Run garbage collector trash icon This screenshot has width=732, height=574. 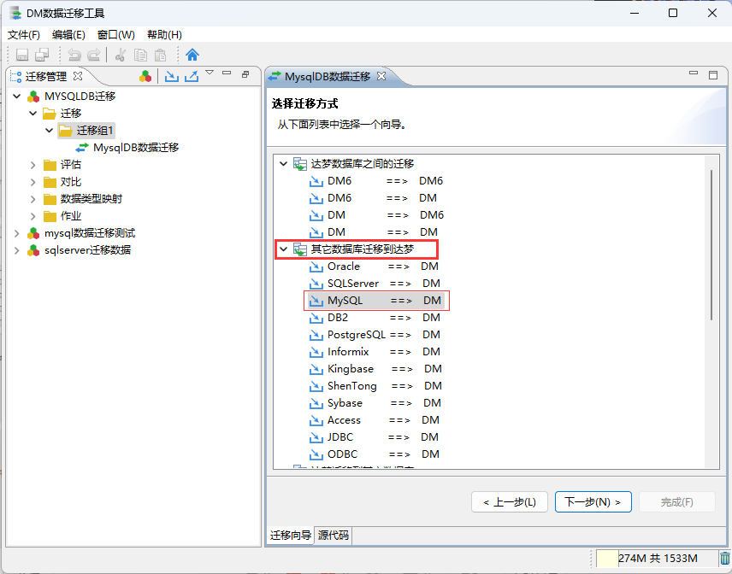pyautogui.click(x=724, y=558)
